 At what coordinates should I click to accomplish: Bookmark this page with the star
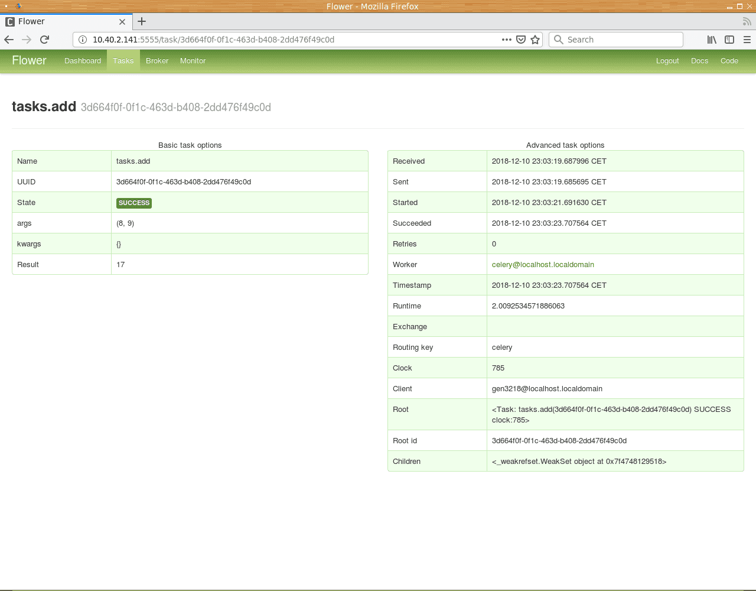535,40
